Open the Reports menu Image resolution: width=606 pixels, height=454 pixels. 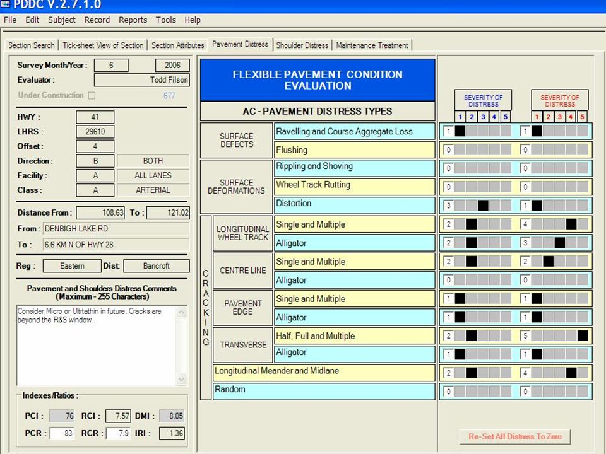point(133,20)
